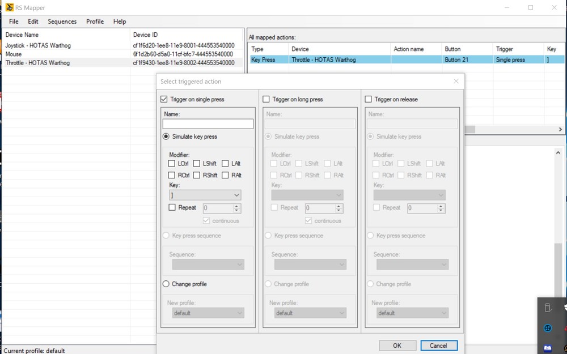This screenshot has width=567, height=354.
Task: Click inside the Name input field
Action: 208,123
